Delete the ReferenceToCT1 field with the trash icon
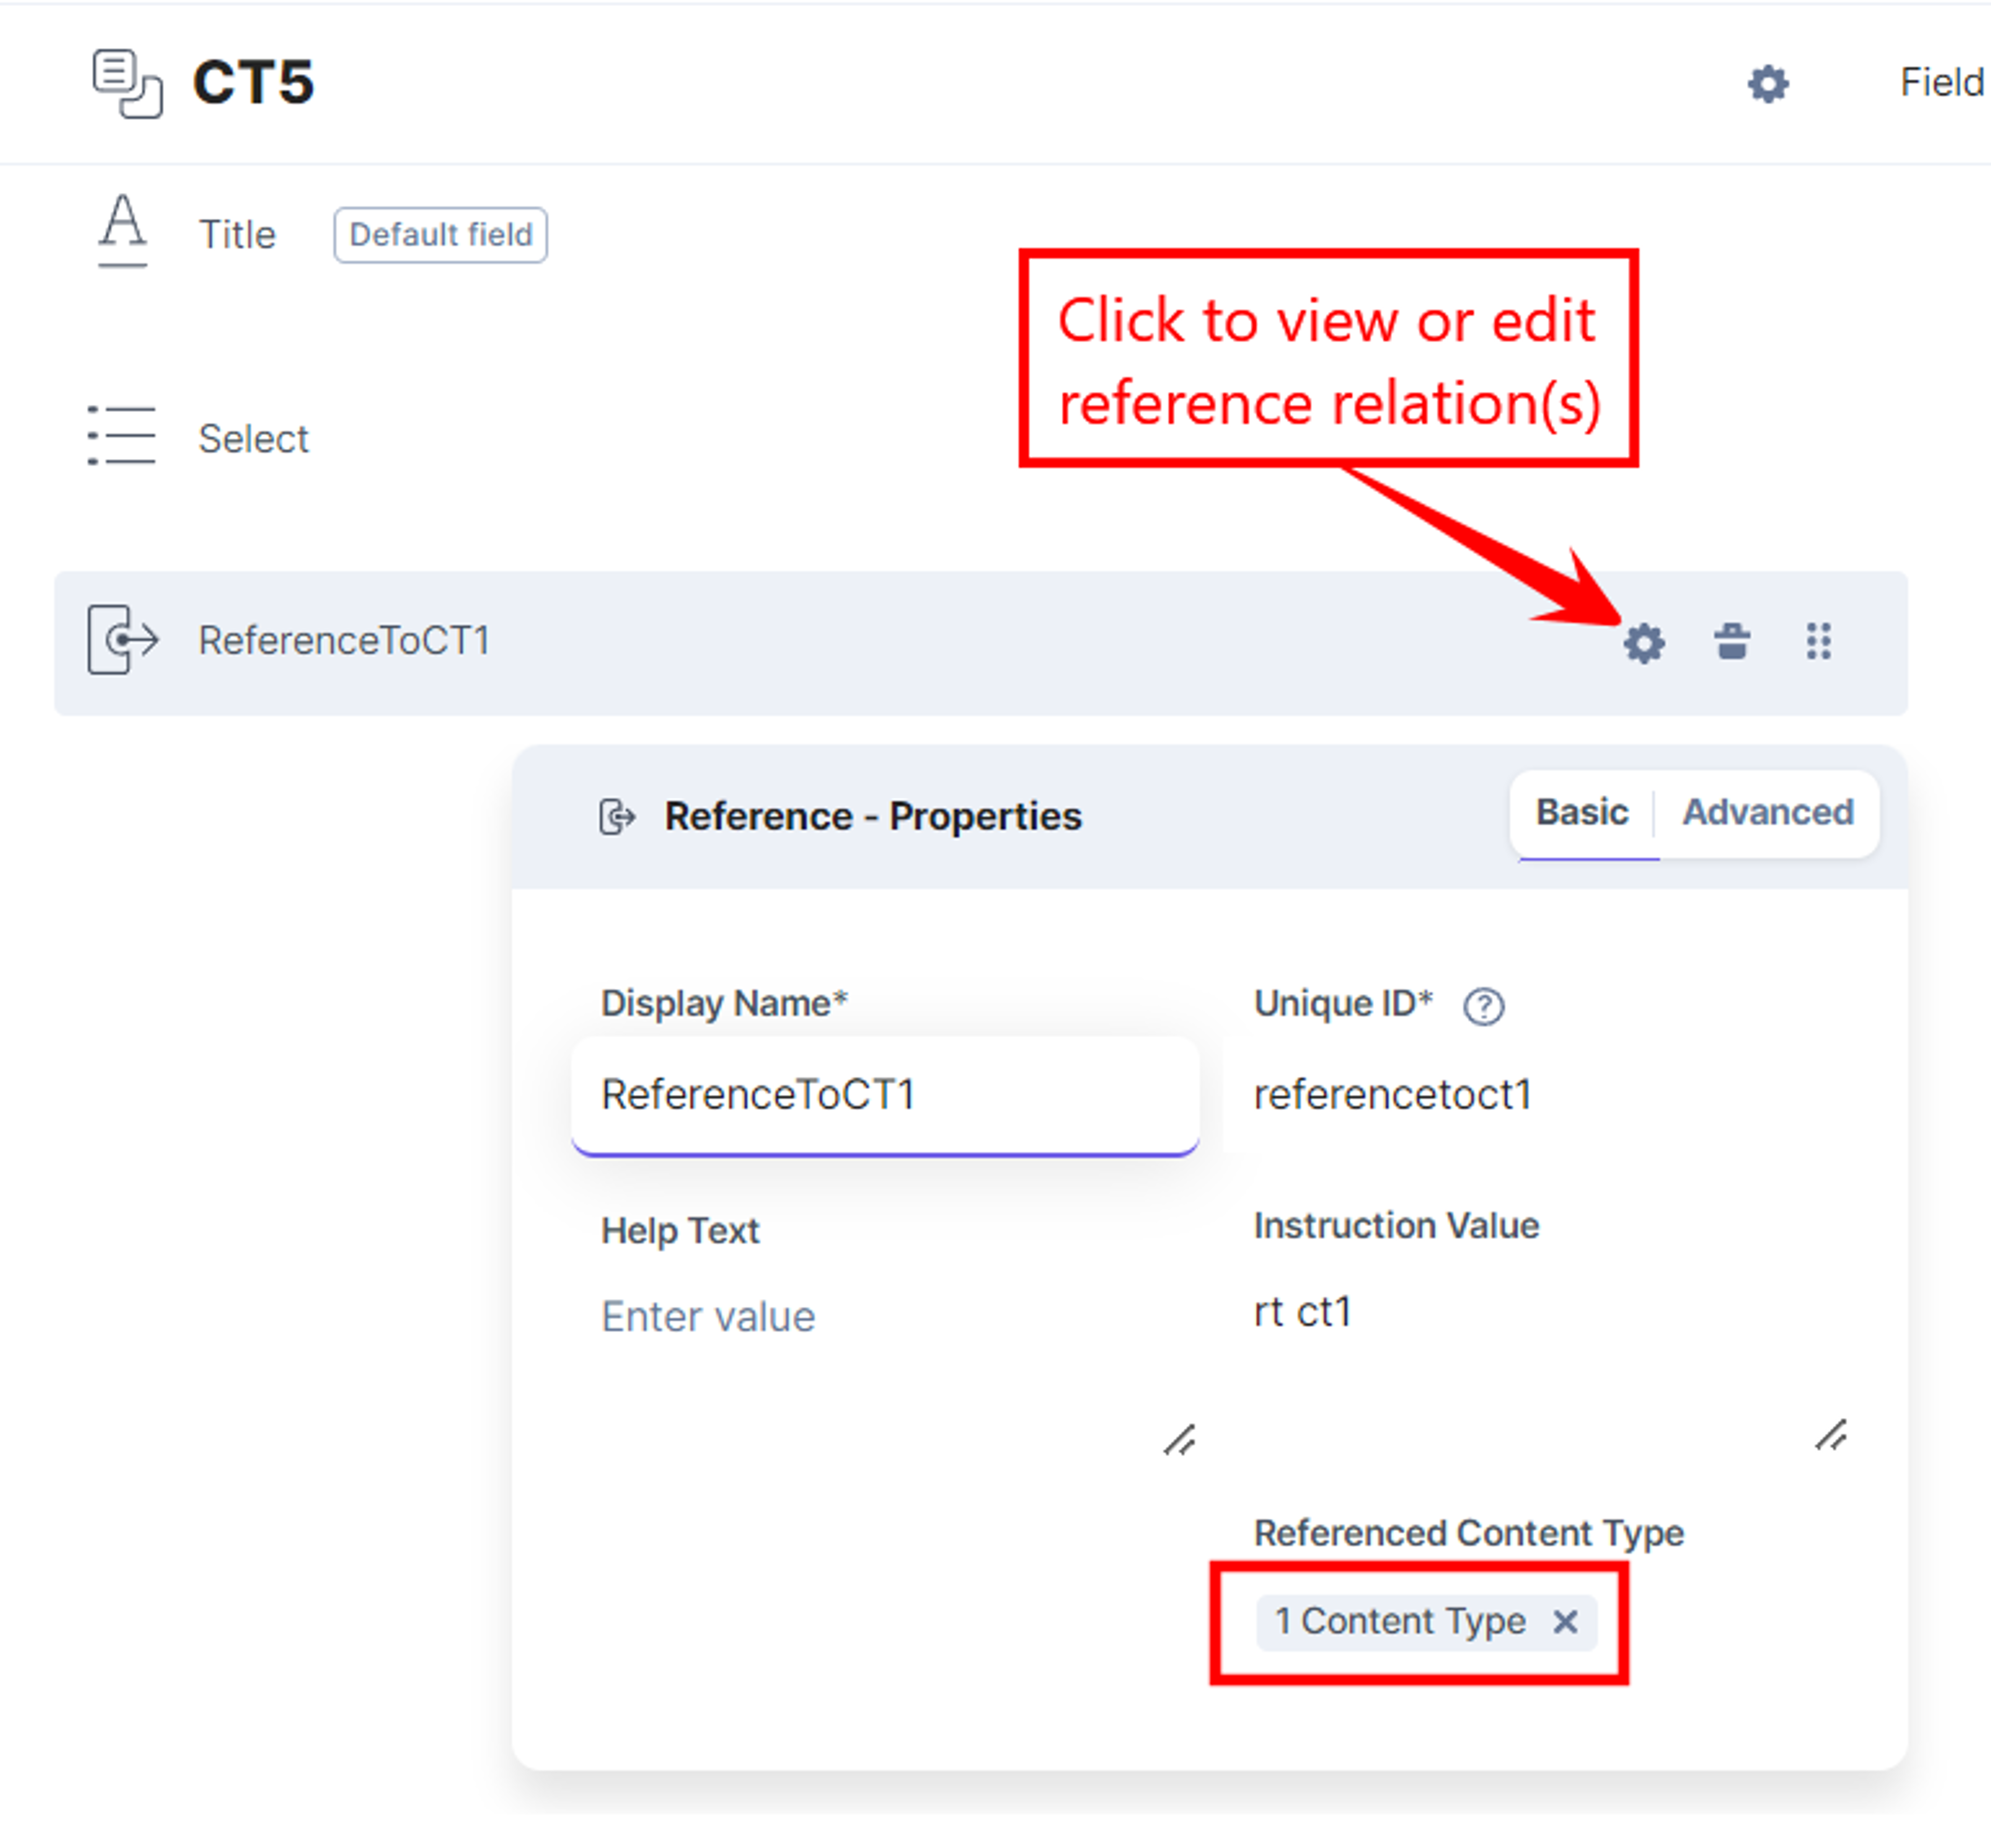Image resolution: width=1991 pixels, height=1848 pixels. [x=1732, y=642]
